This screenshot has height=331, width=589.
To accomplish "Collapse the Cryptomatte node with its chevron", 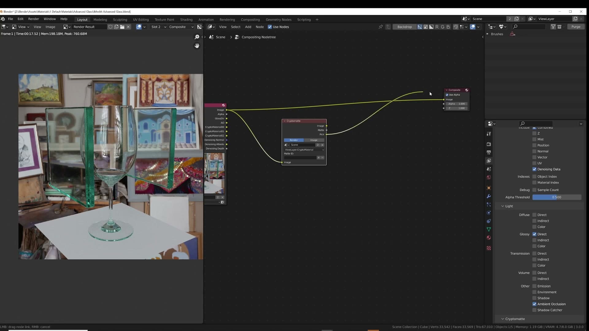I will [x=285, y=121].
